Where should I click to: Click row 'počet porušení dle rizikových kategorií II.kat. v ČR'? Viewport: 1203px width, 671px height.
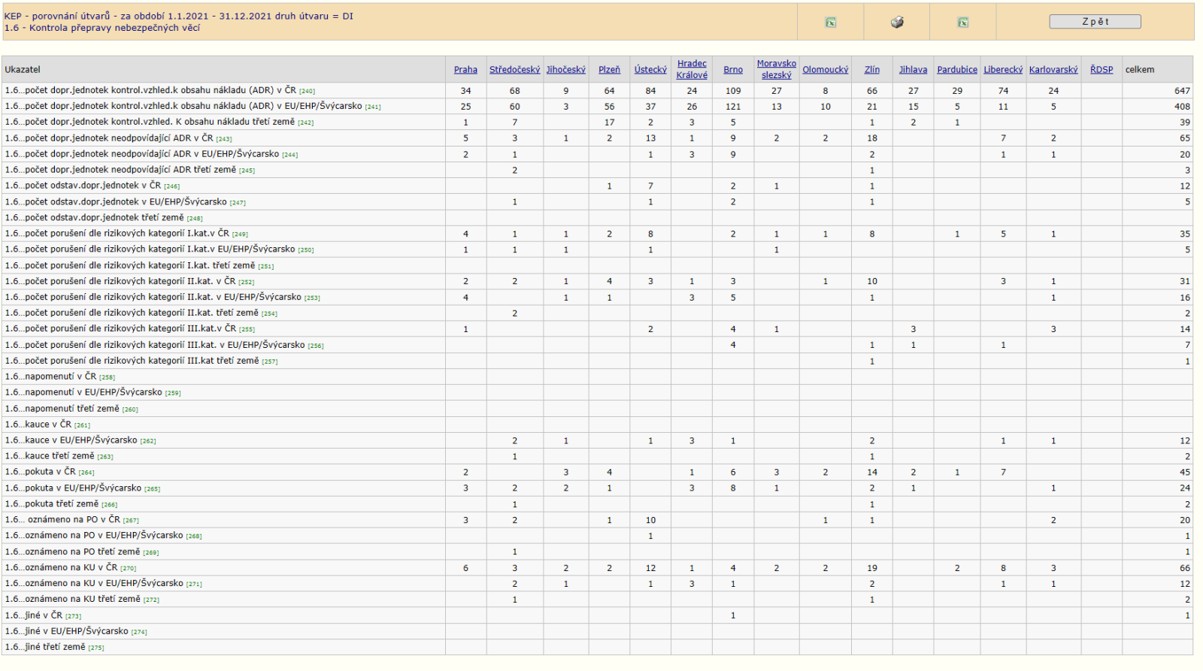click(x=129, y=281)
